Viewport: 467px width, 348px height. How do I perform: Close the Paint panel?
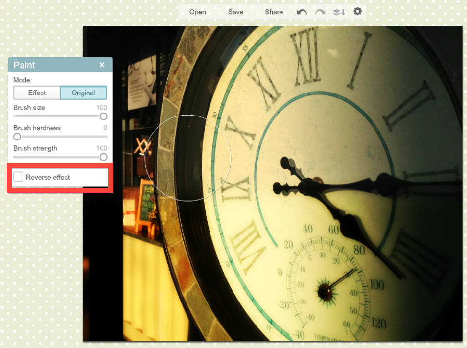click(x=102, y=65)
